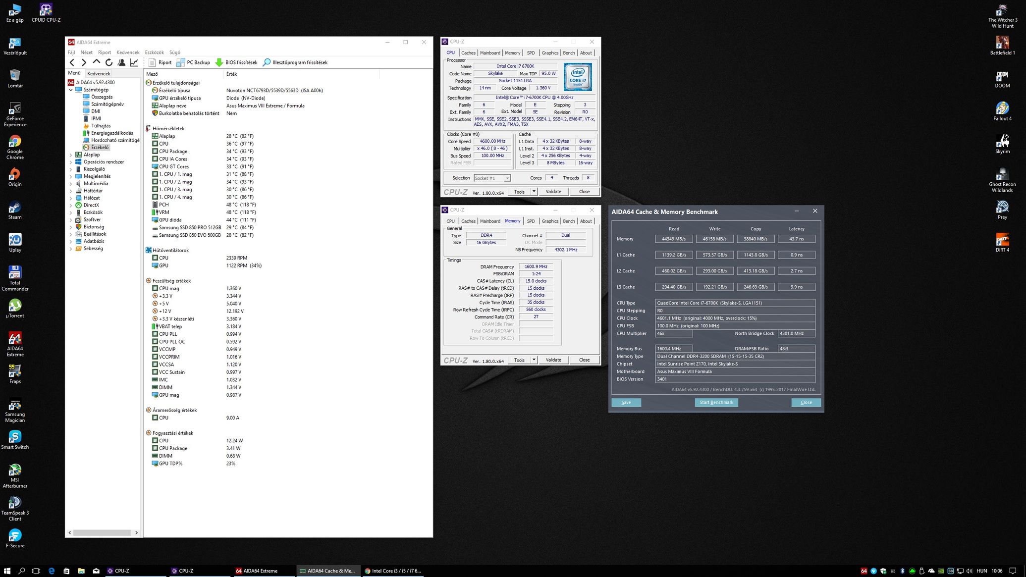Open the Task View taskbar icon
The height and width of the screenshot is (577, 1026).
(x=36, y=571)
